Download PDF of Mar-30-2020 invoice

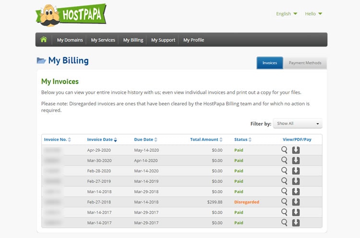point(296,160)
